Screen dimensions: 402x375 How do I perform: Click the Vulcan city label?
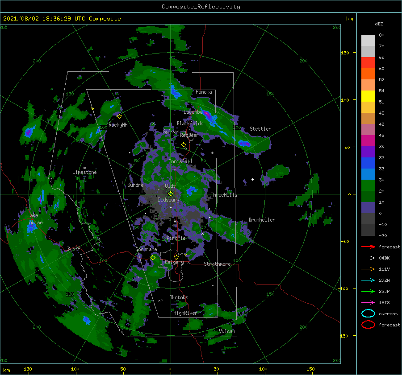[x=227, y=331]
